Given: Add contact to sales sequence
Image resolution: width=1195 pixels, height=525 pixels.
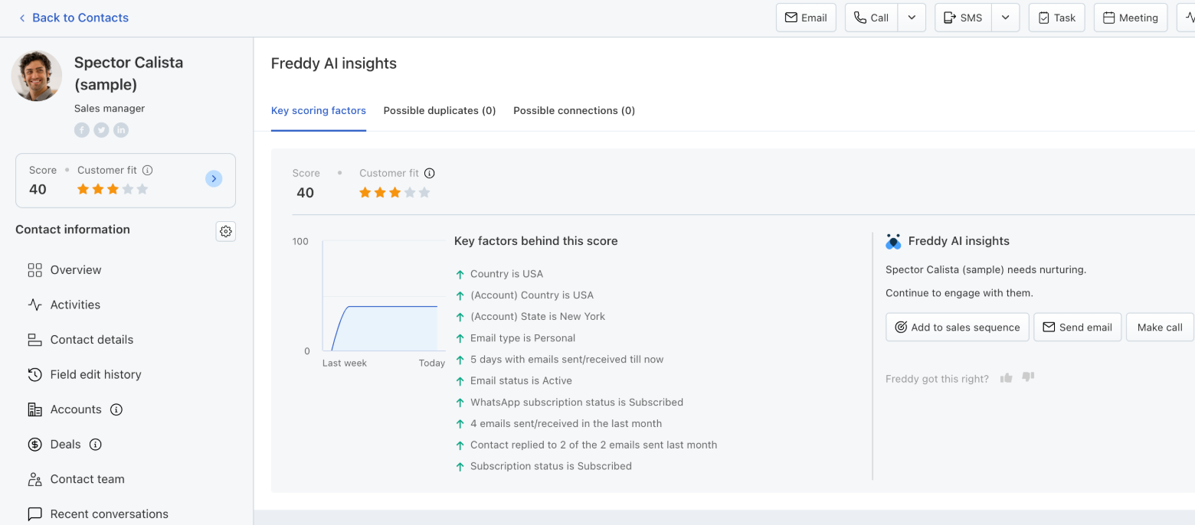Looking at the screenshot, I should (x=958, y=327).
